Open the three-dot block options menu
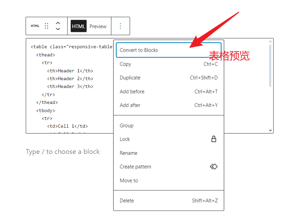 click(x=121, y=26)
